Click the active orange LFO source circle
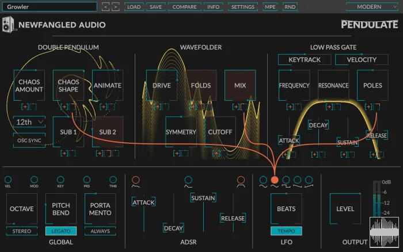The height and width of the screenshot is (252, 403). pyautogui.click(x=275, y=180)
